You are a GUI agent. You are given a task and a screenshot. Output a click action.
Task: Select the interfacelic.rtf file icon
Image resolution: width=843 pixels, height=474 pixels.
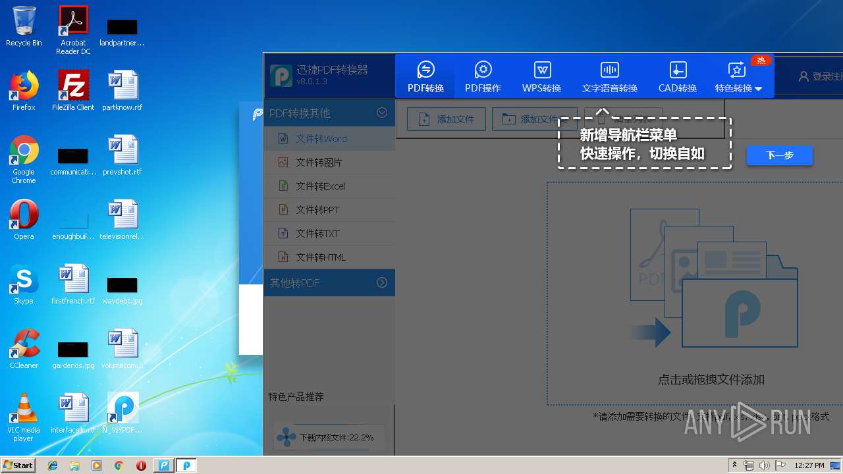[73, 413]
